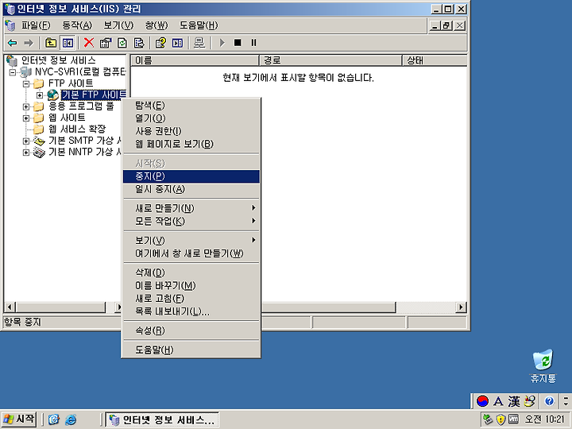Screen dimensions: 572x429
Task: Choose 열기(O) in the context menu
Action: pyautogui.click(x=191, y=118)
